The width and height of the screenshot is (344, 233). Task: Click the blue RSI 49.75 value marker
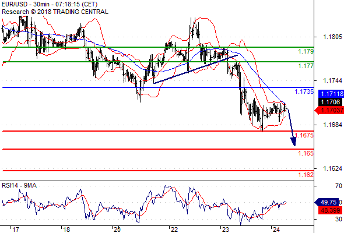click(x=327, y=202)
